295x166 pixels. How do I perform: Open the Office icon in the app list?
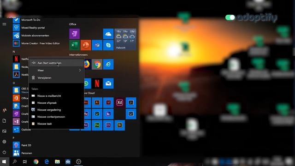click(16, 98)
